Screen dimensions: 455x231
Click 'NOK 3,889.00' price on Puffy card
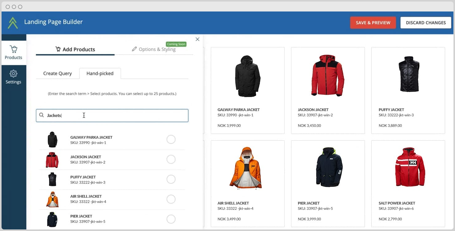coord(390,126)
